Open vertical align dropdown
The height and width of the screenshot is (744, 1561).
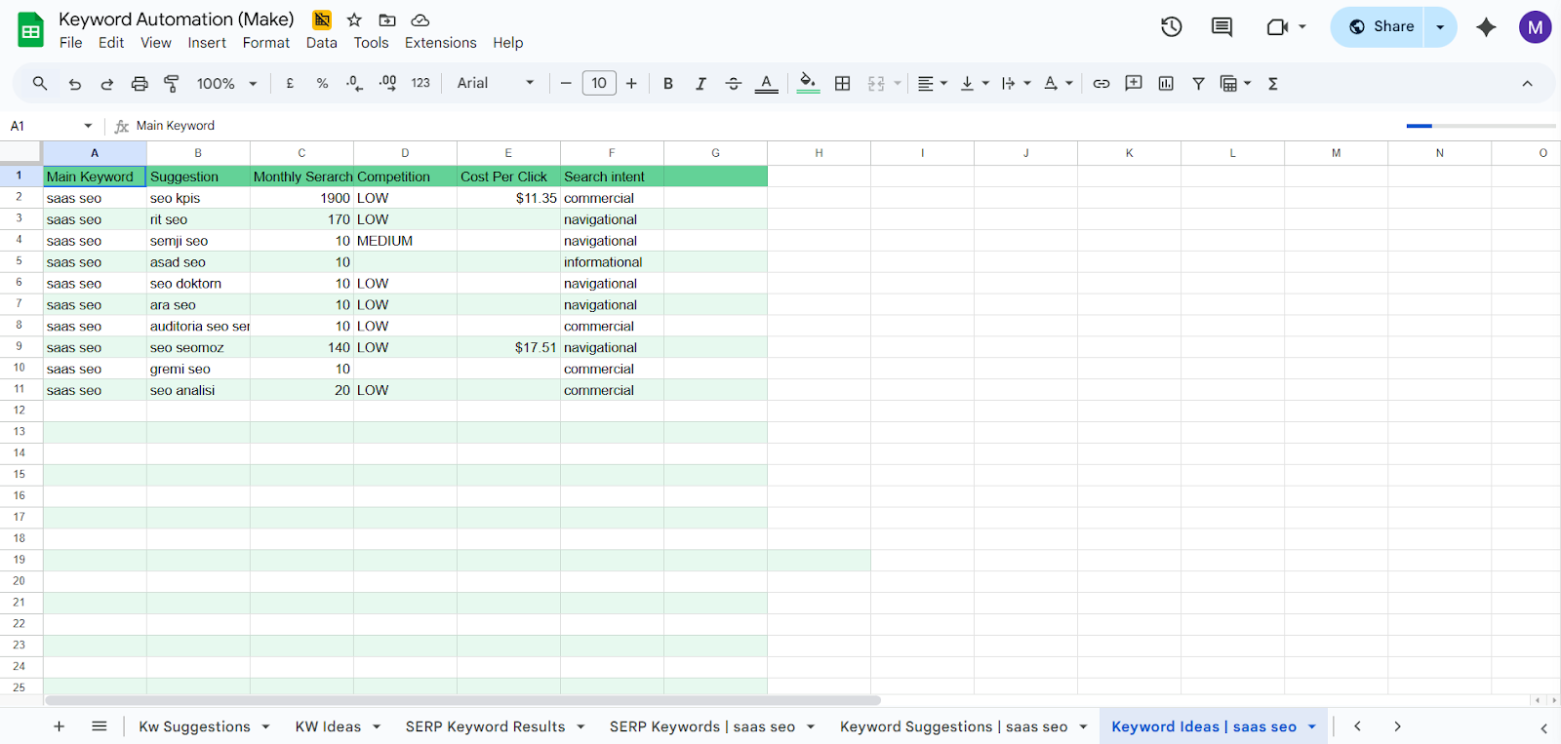[975, 84]
